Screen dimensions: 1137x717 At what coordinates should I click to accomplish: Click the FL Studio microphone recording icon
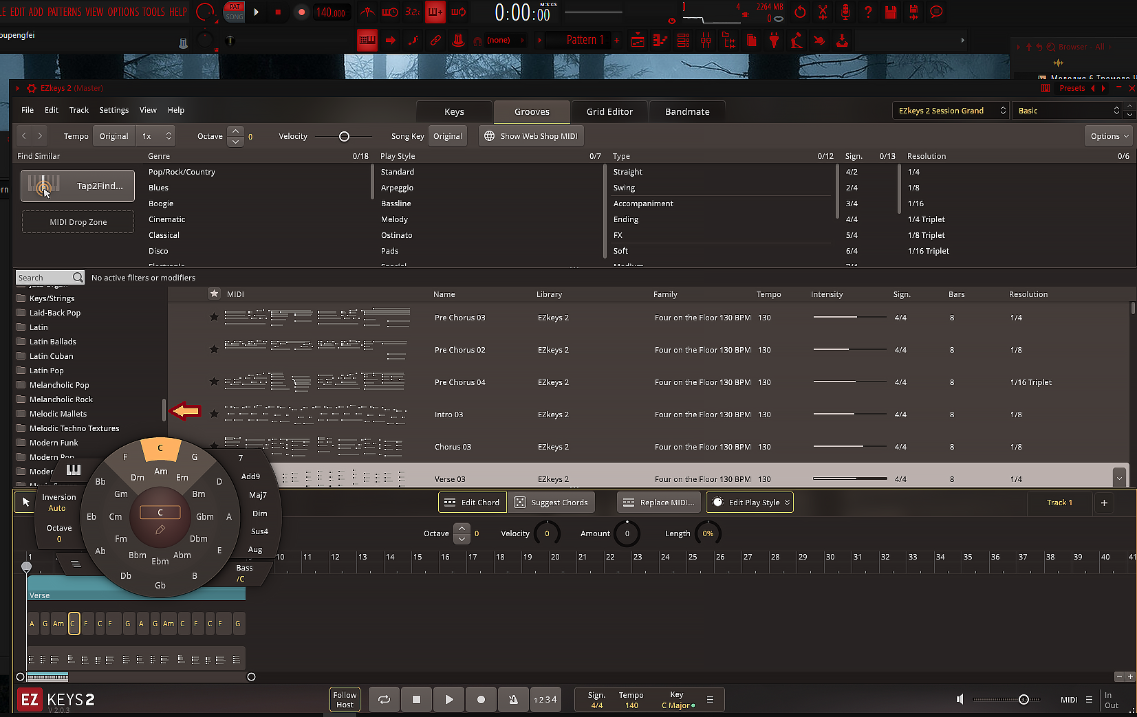(x=845, y=12)
